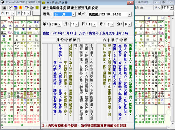The image size is (175, 130).
Task: Click the 六十甲子命評 section heading
Action: tap(115, 40)
